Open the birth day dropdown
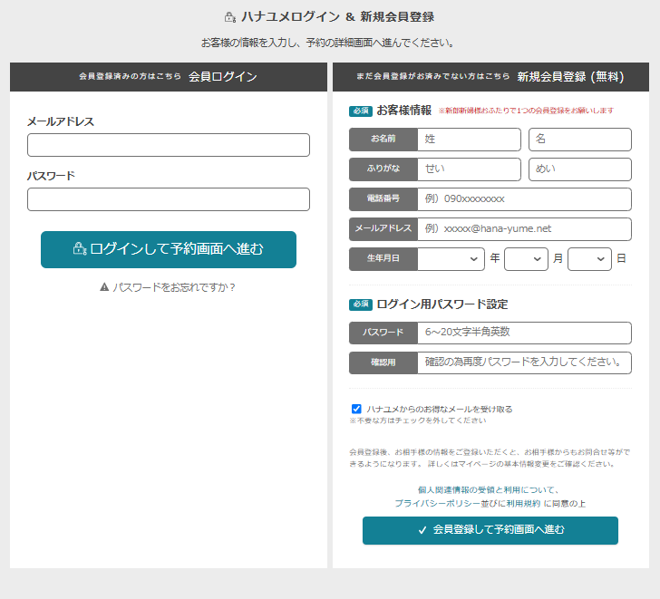The width and height of the screenshot is (660, 599). [x=589, y=258]
